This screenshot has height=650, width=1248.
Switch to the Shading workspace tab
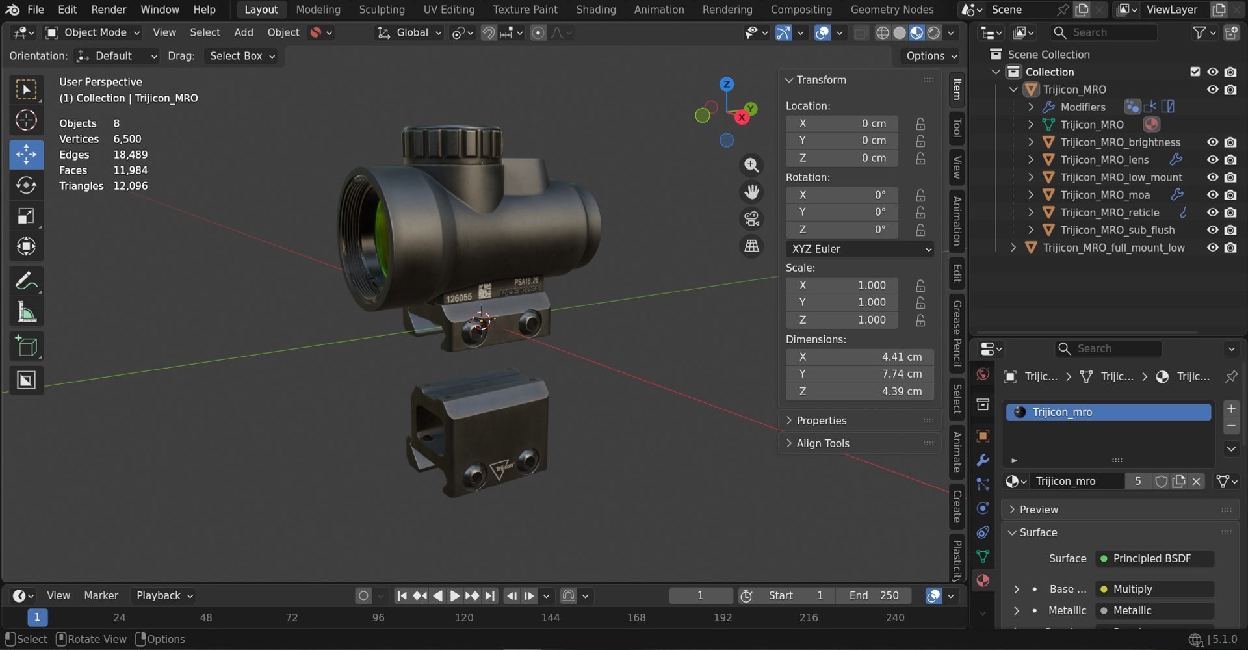pyautogui.click(x=595, y=10)
